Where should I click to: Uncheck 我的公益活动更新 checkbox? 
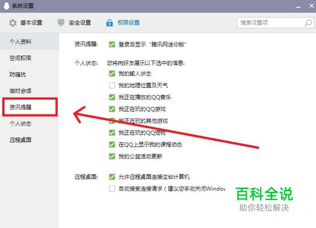coord(112,157)
